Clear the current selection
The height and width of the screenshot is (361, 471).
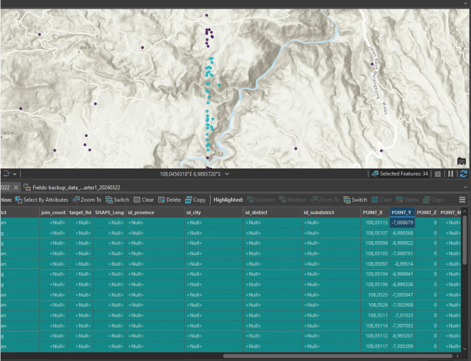(144, 200)
